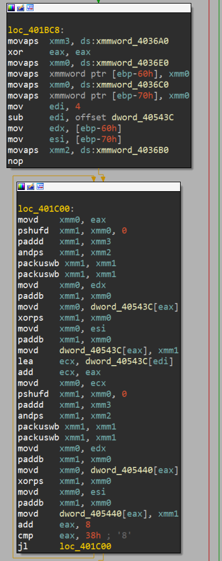Select line movaps xmmword ptr [ebp-70h], xmm0

click(99, 96)
